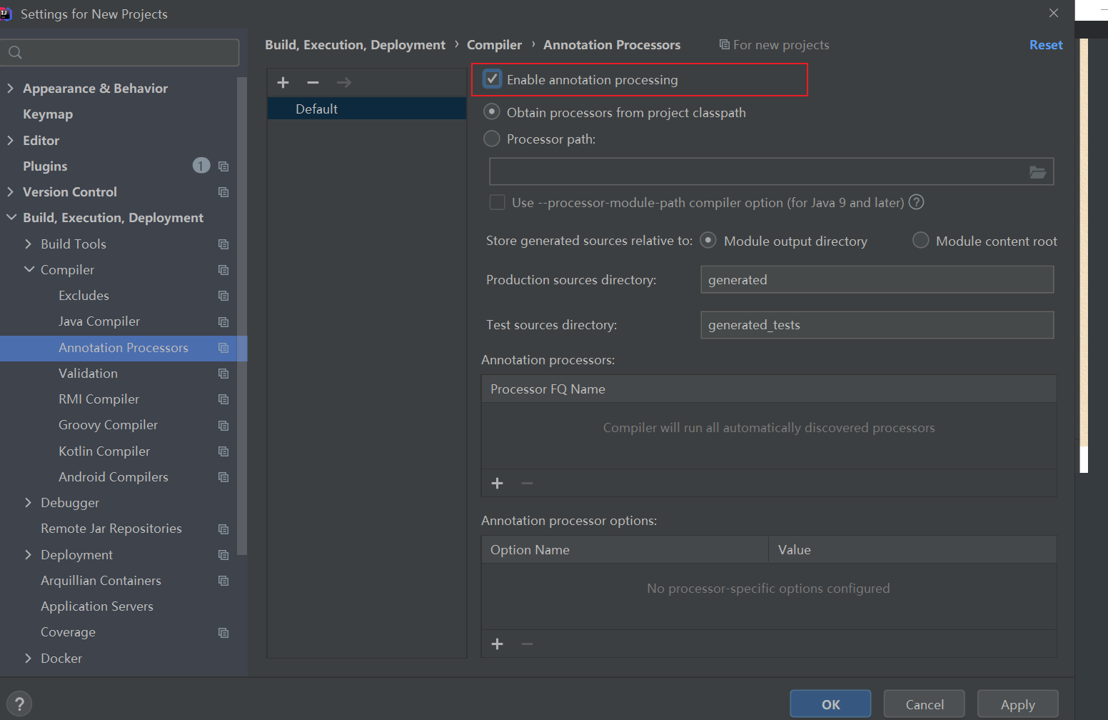Screen dimensions: 1108x720
Task: Click project-level icon beside Version Control
Action: [x=223, y=192]
